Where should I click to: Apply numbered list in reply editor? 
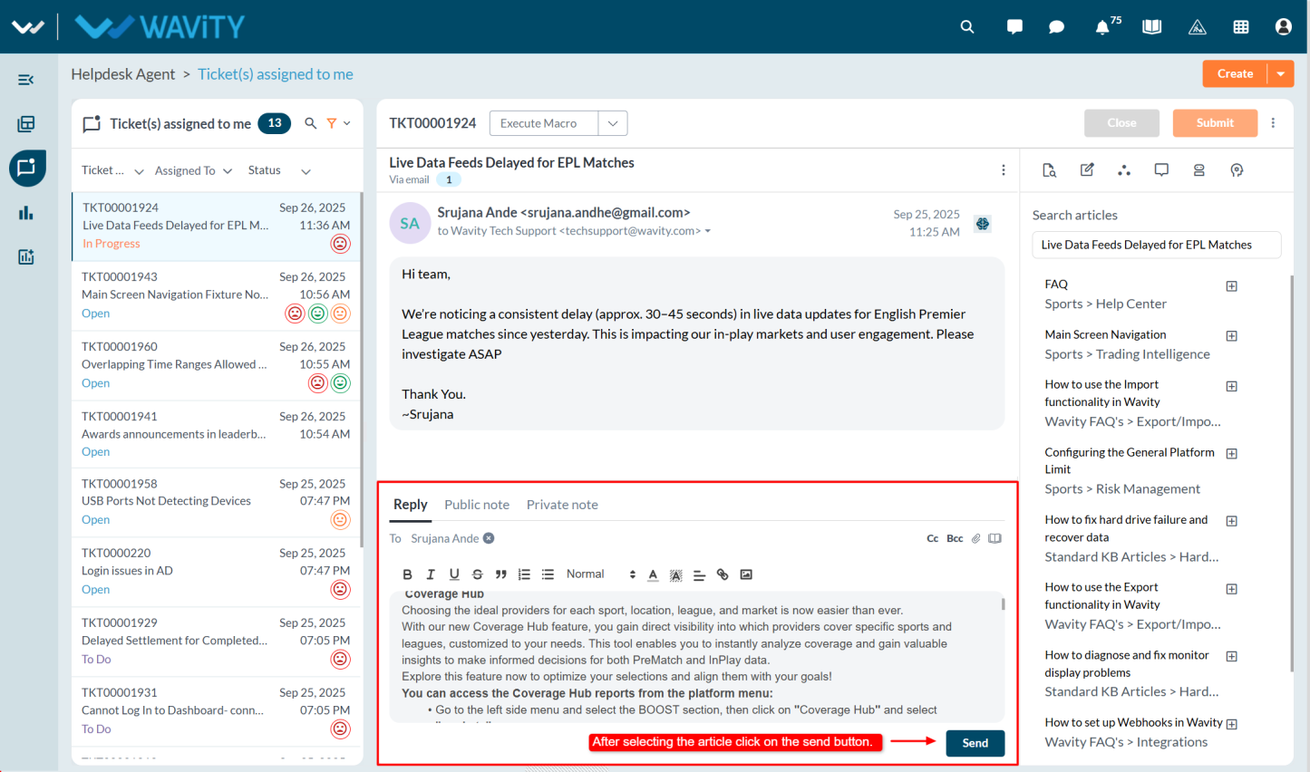tap(524, 574)
